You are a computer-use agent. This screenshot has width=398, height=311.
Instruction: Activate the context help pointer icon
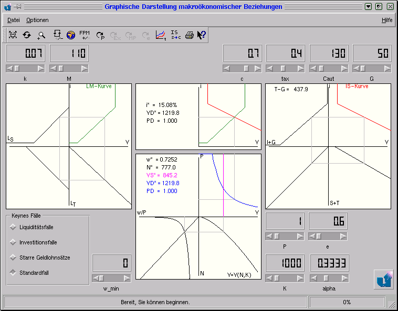(x=202, y=35)
